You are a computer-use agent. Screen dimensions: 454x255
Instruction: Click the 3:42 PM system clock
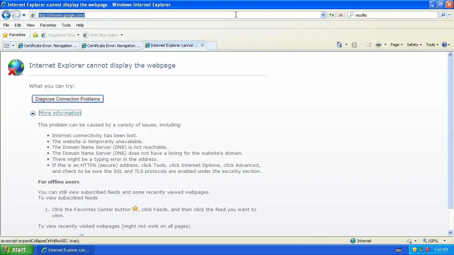[441, 250]
